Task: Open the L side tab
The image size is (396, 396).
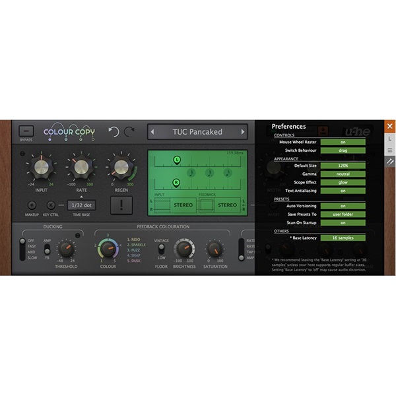Action: (390, 139)
